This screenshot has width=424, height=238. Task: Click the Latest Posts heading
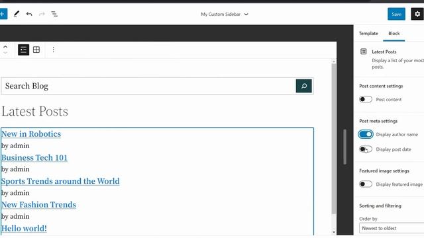pyautogui.click(x=35, y=111)
